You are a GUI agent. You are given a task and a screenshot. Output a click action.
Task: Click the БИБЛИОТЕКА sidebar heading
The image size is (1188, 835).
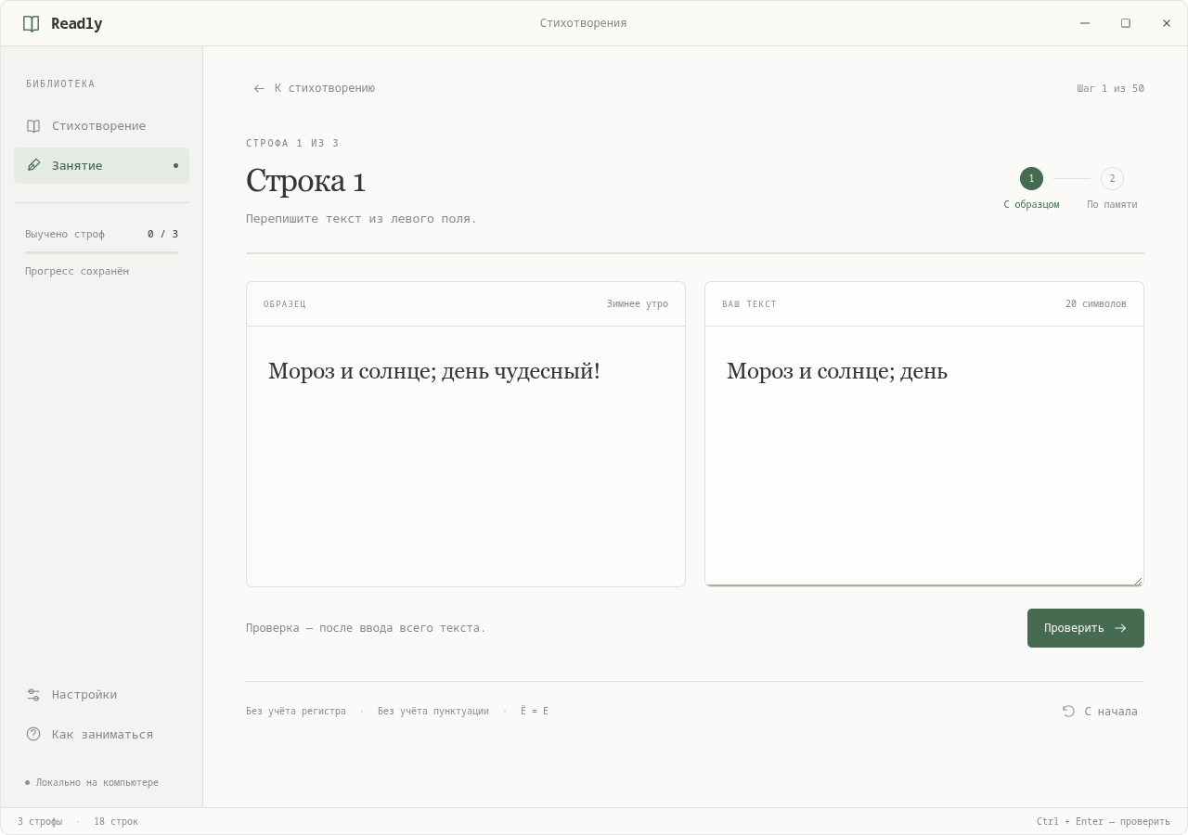pyautogui.click(x=60, y=84)
